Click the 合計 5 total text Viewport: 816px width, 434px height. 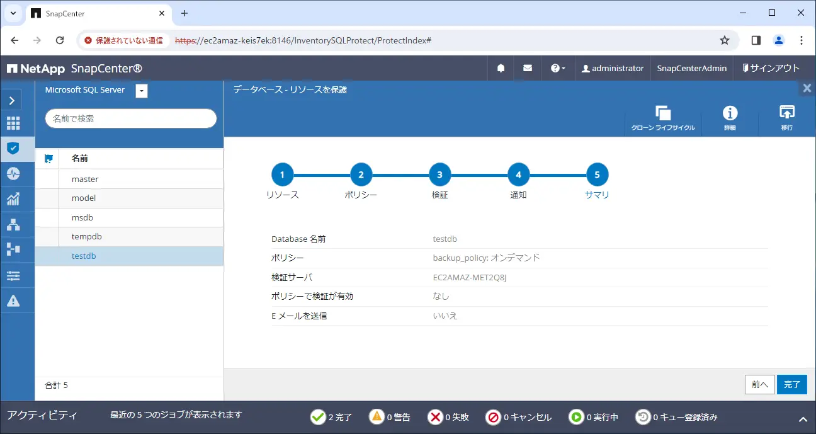point(56,385)
